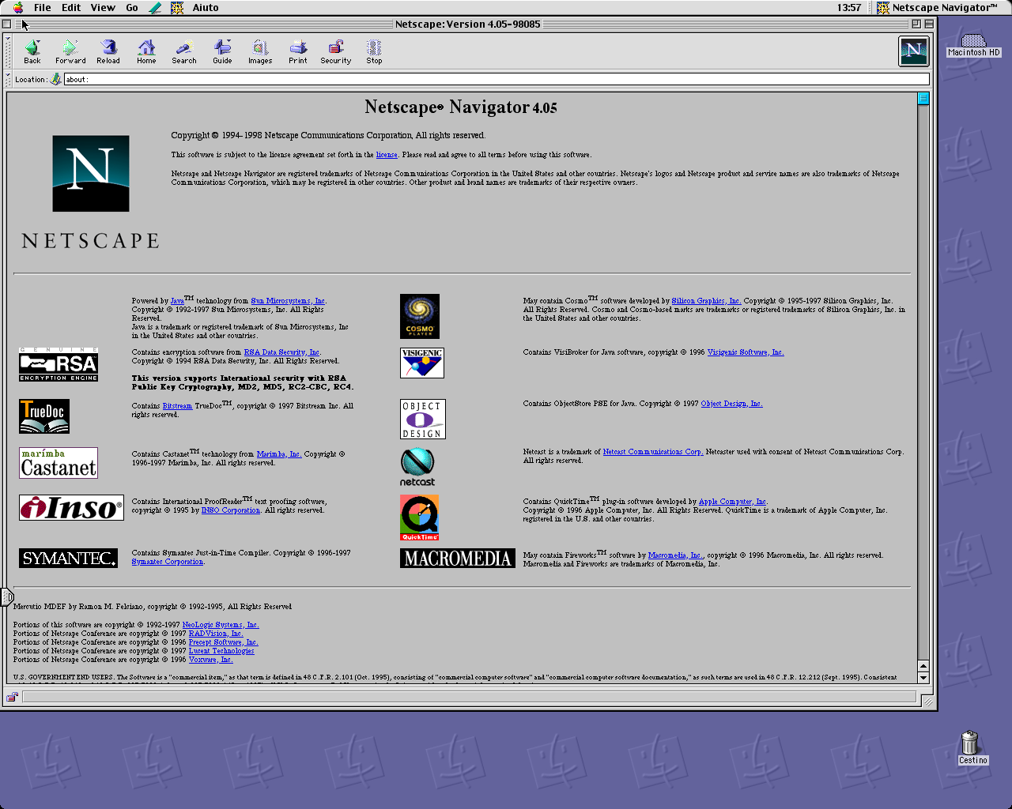Click the large Netscape N logo image
The height and width of the screenshot is (809, 1012).
tap(91, 174)
